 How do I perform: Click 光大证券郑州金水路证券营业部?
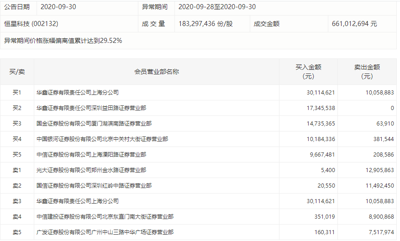[91, 170]
